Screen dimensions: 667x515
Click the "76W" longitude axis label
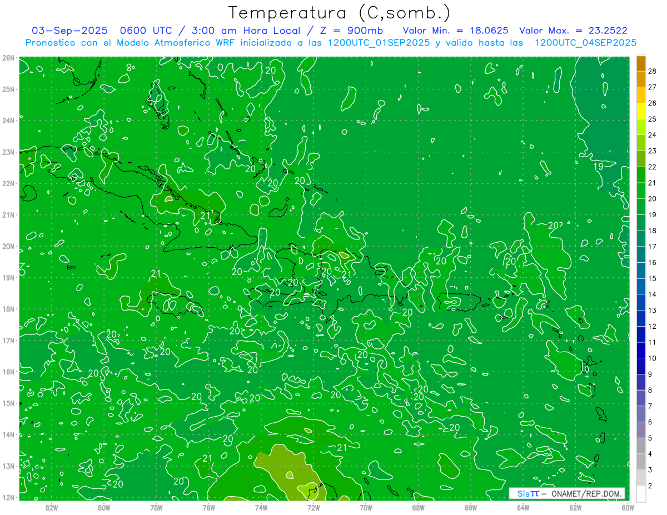click(x=209, y=507)
